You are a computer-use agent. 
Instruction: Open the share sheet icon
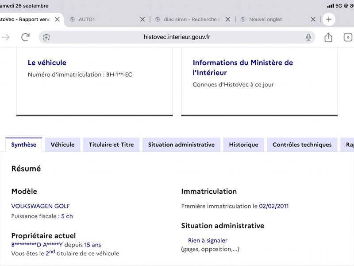(328, 37)
